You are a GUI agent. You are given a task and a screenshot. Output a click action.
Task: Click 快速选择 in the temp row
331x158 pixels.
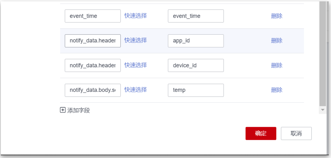pos(136,90)
